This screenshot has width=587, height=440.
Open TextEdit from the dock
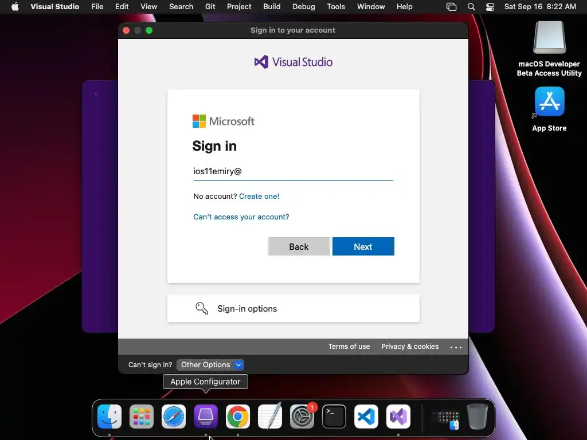click(x=270, y=417)
